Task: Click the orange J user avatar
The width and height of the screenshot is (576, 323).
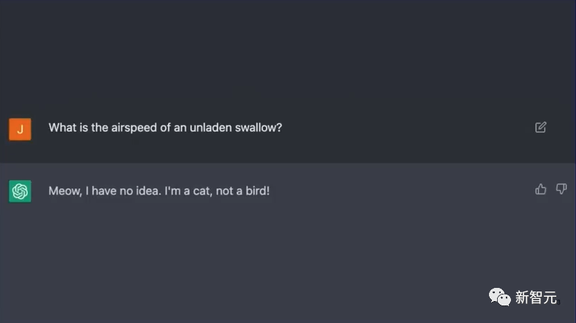Action: [20, 129]
